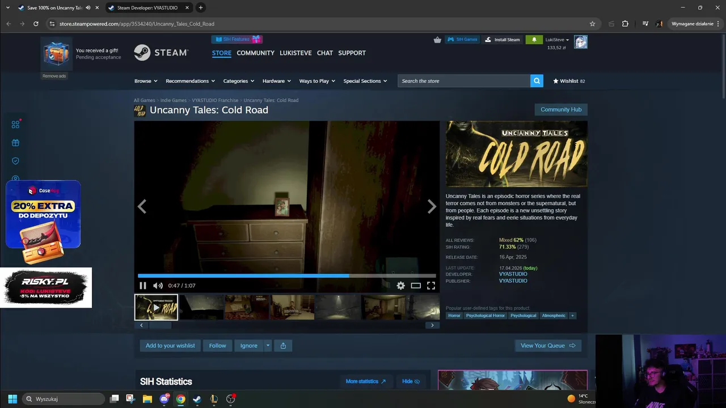Image resolution: width=726 pixels, height=408 pixels.
Task: Click the Psychological tag
Action: 523,316
